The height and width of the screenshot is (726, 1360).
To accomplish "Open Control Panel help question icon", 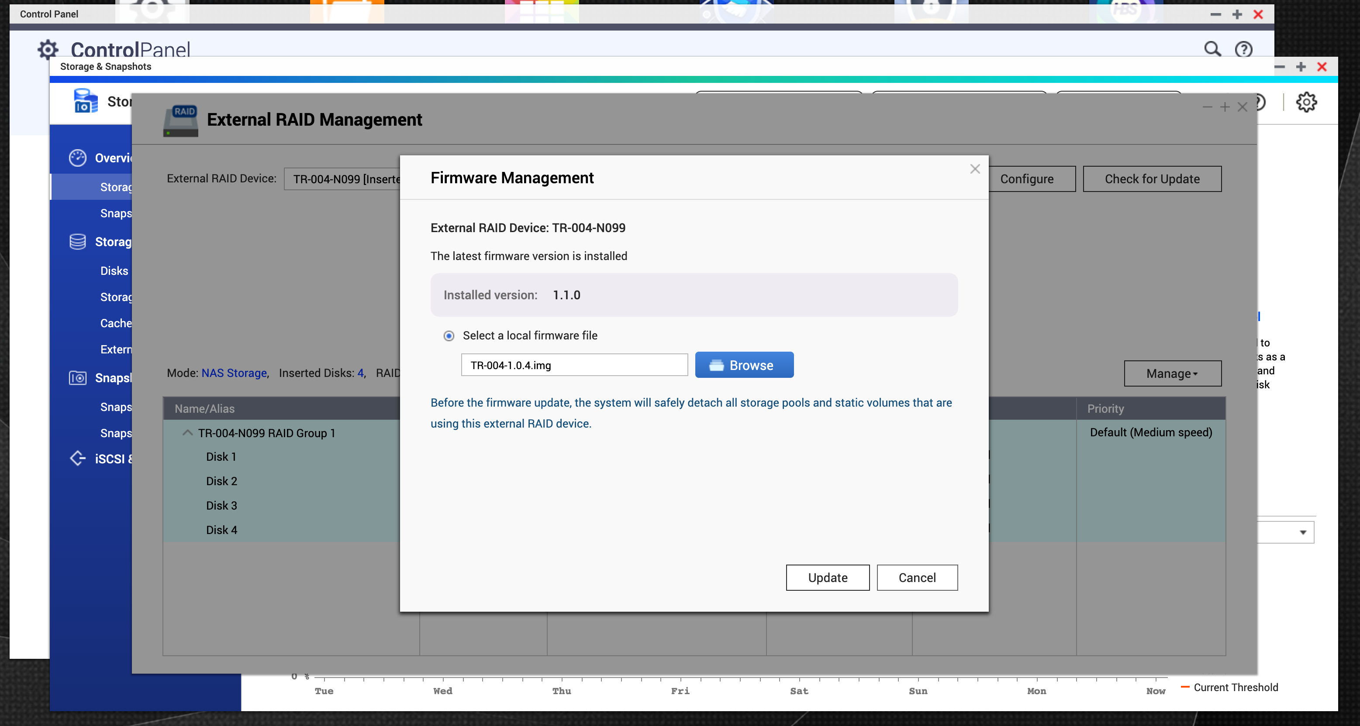I will (x=1243, y=49).
